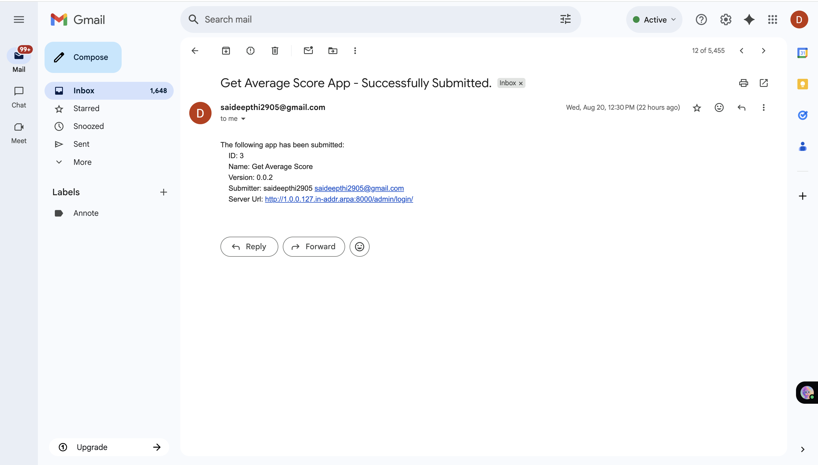818x465 pixels.
Task: Mark the email as unread
Action: (x=308, y=50)
